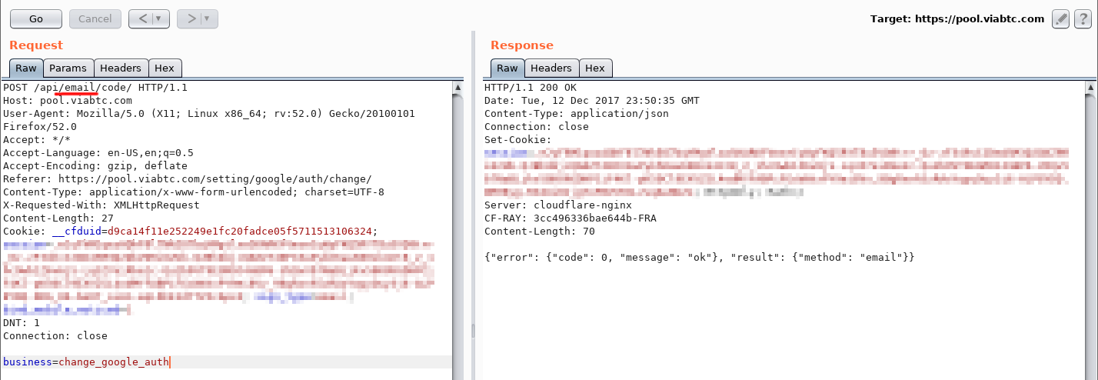This screenshot has width=1098, height=380.
Task: Go back to previous request in history
Action: (142, 18)
